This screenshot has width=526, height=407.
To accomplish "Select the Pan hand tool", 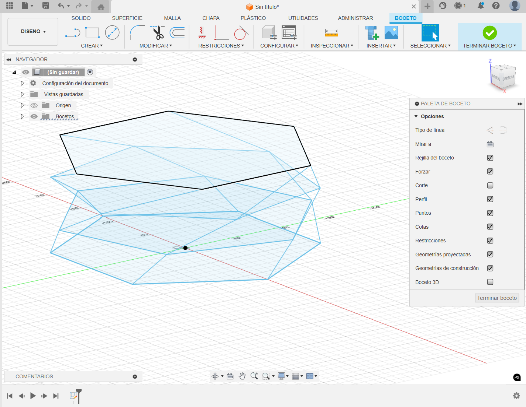I will [x=242, y=376].
